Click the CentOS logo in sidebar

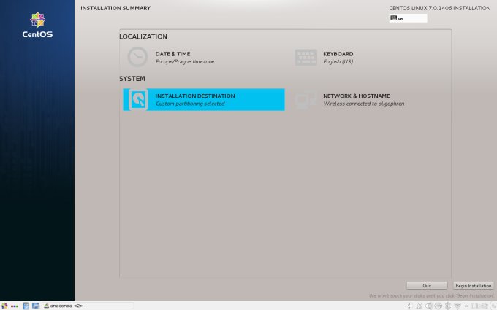click(x=37, y=26)
